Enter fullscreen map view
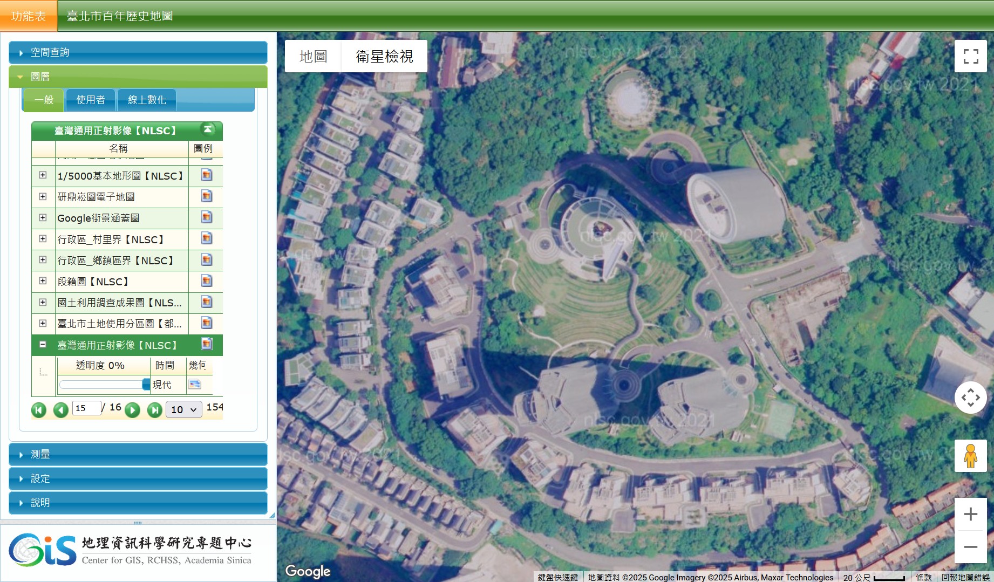The image size is (994, 582). tap(970, 56)
